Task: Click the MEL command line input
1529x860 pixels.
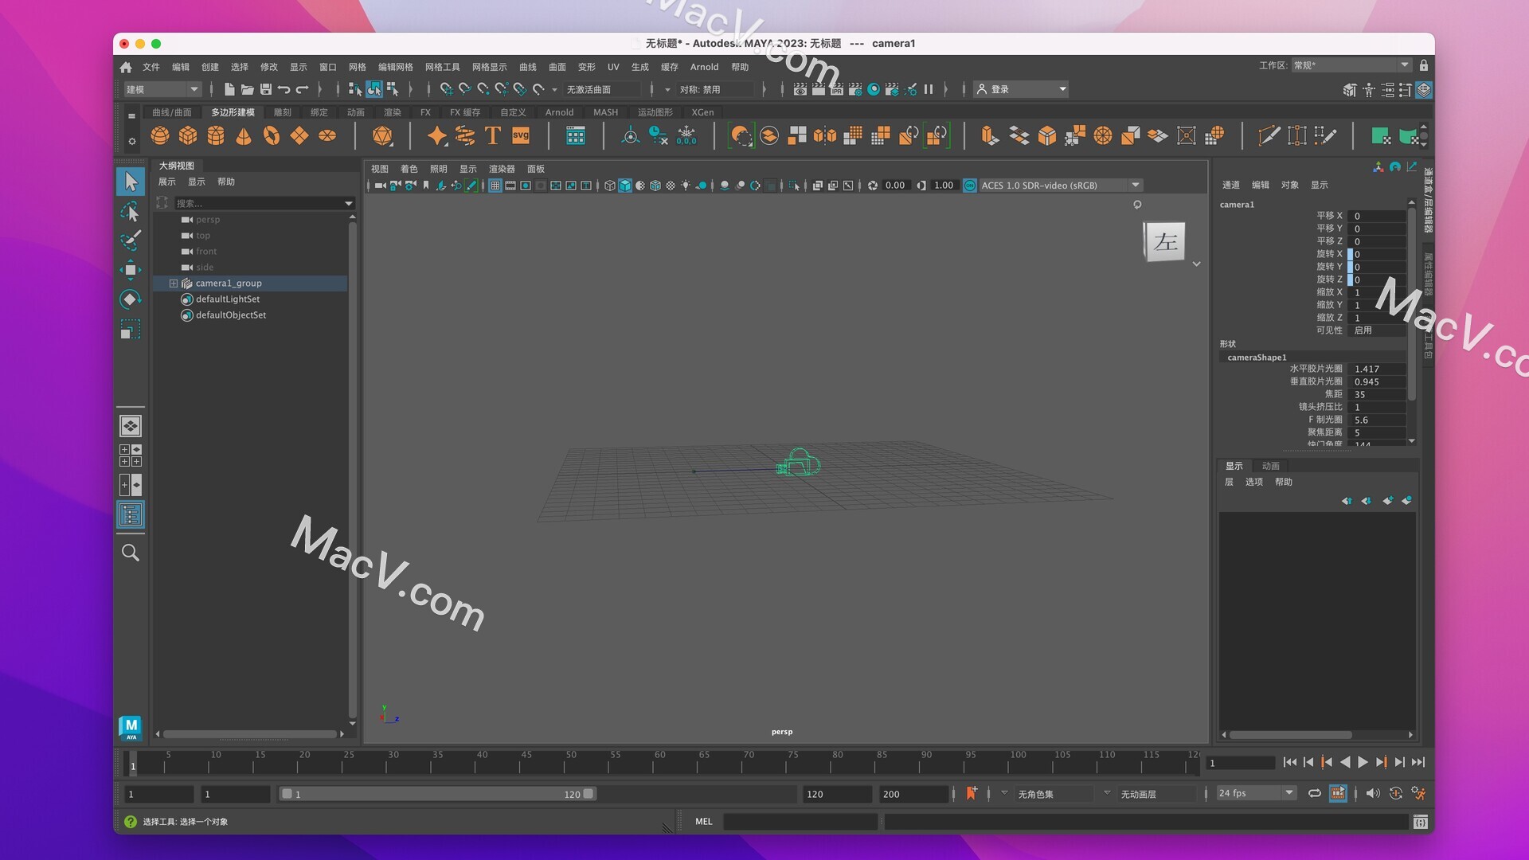Action: (x=800, y=822)
